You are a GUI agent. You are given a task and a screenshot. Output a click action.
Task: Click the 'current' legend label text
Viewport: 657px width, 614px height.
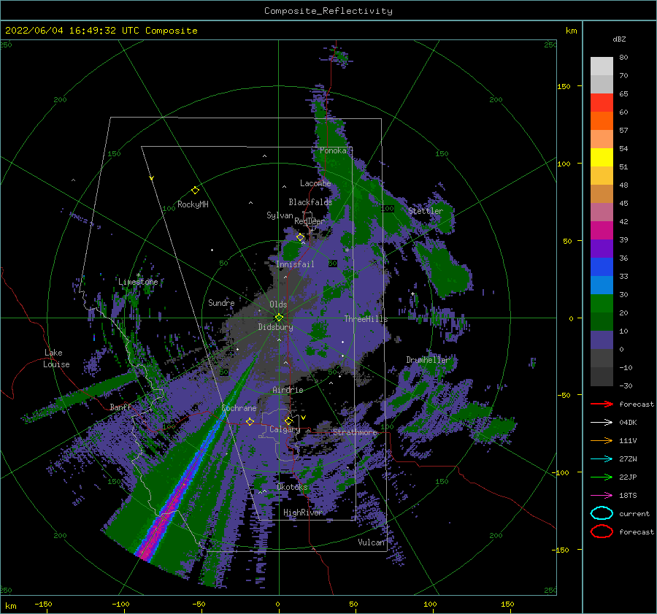pyautogui.click(x=634, y=513)
